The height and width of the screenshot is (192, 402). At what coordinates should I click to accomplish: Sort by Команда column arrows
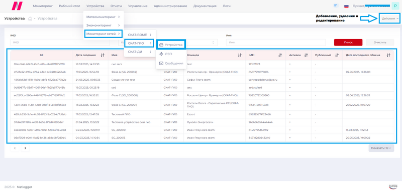pyautogui.click(x=240, y=55)
